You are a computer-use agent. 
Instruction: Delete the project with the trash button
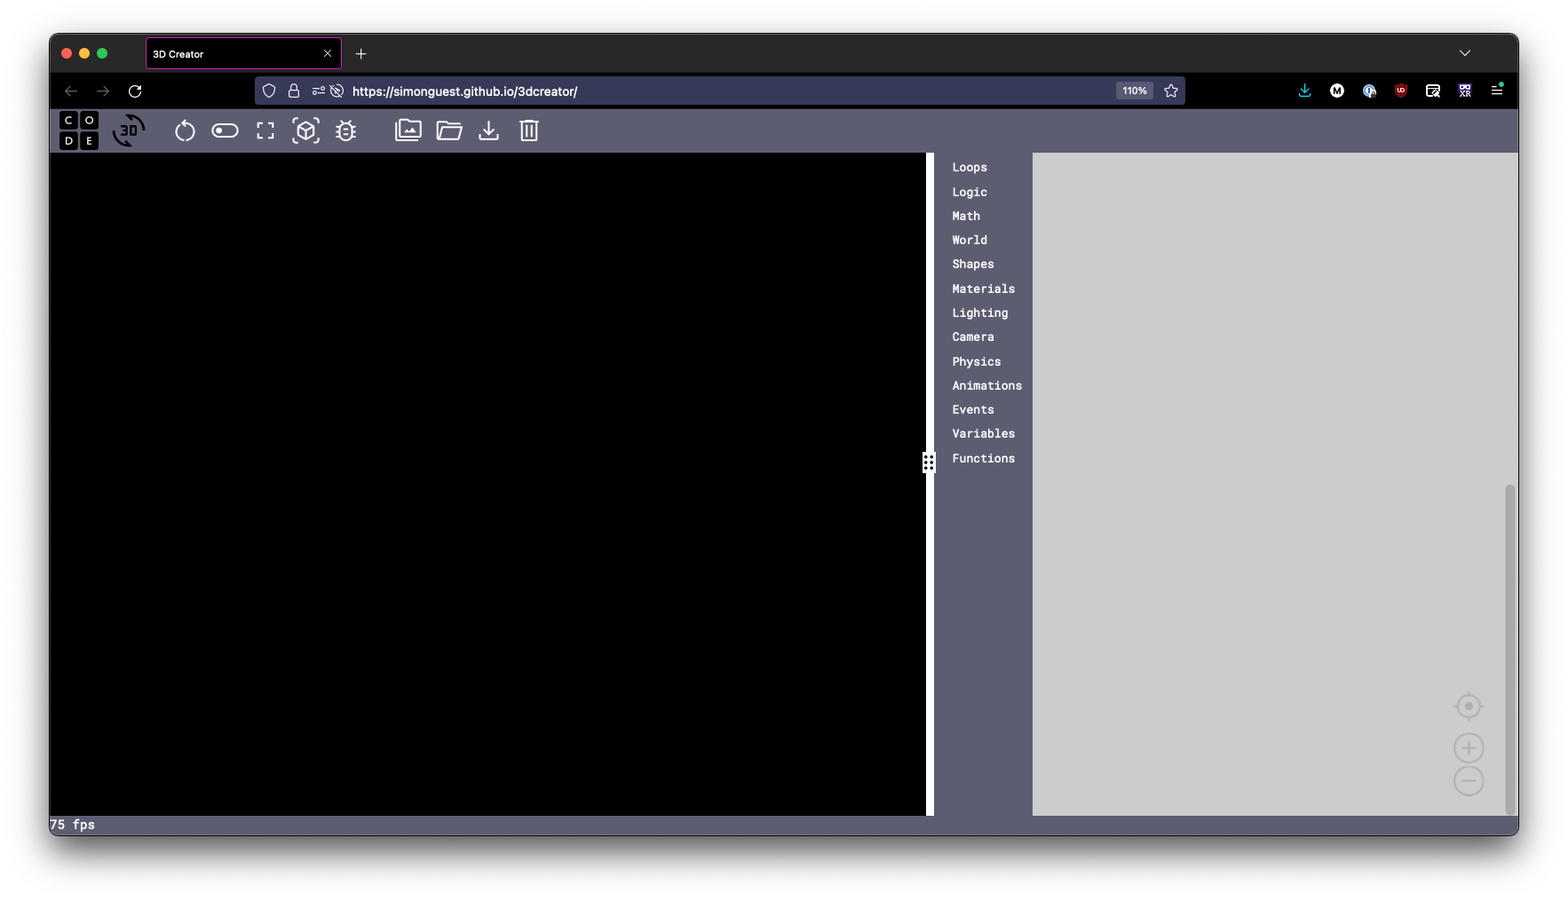pyautogui.click(x=528, y=130)
